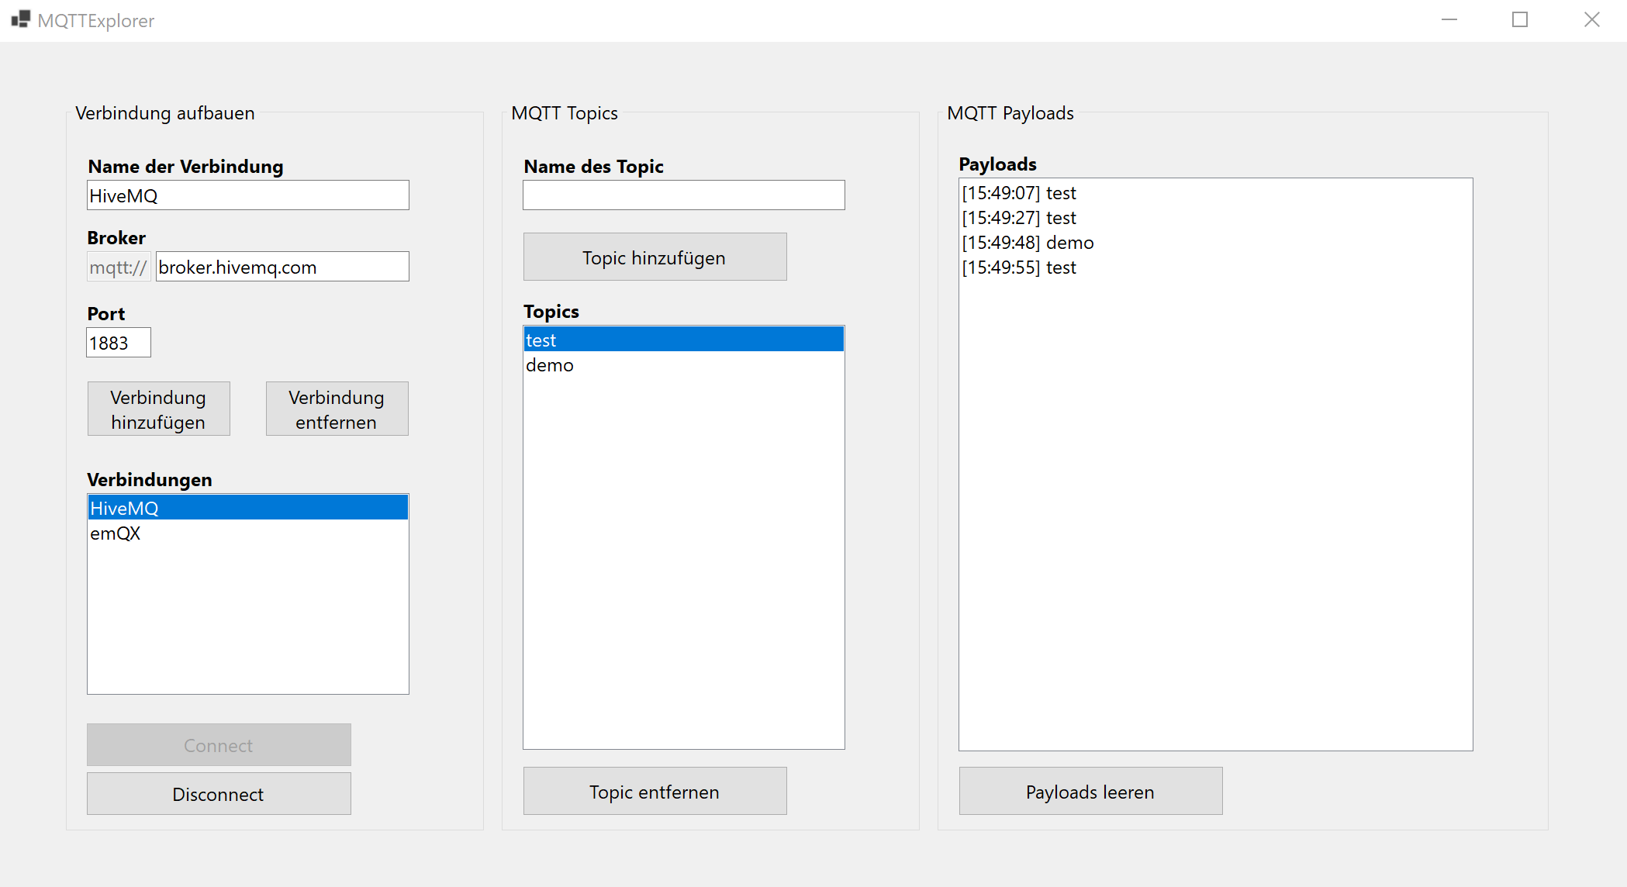This screenshot has width=1627, height=887.
Task: Select emQX in the Verbindungen list
Action: click(x=248, y=533)
